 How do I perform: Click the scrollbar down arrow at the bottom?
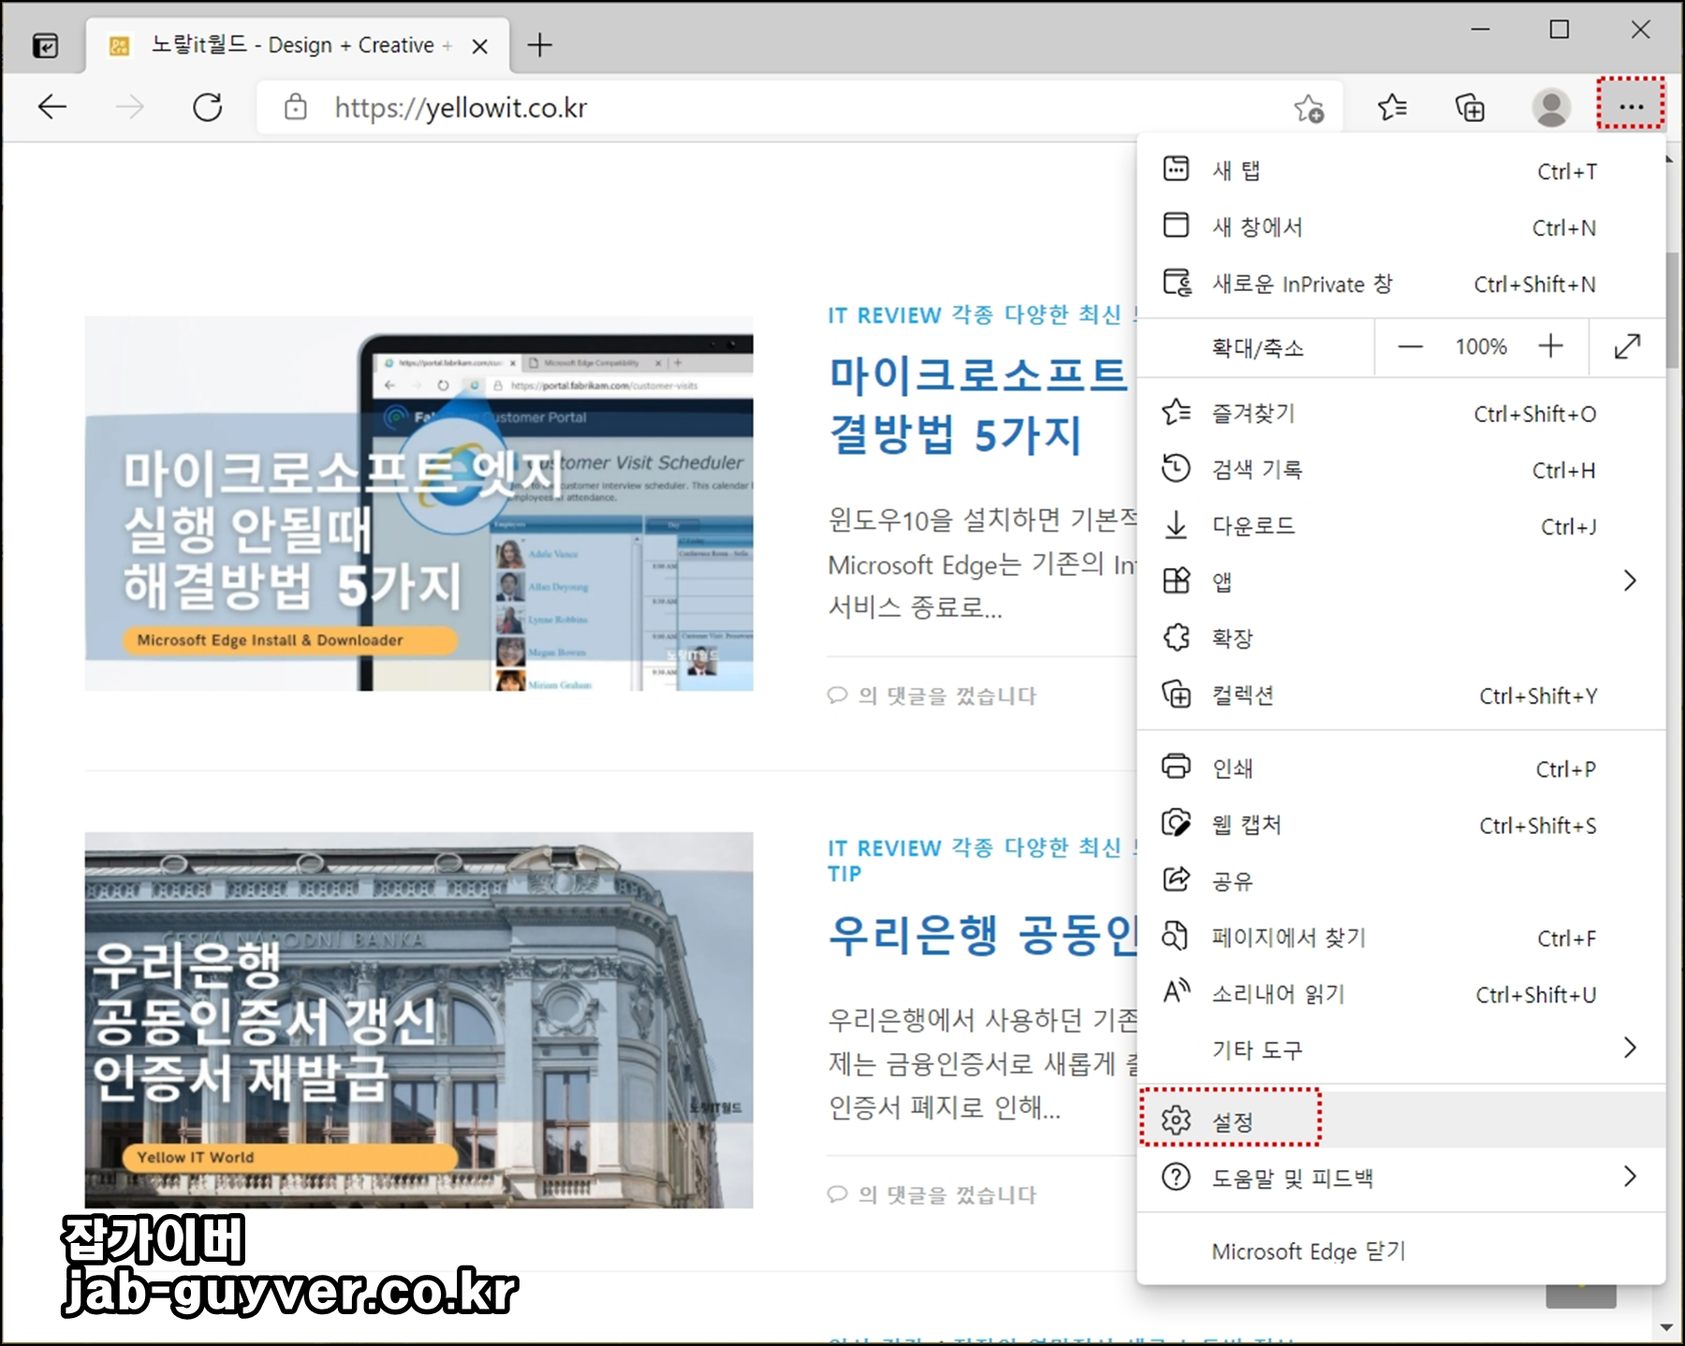pos(1666,1327)
